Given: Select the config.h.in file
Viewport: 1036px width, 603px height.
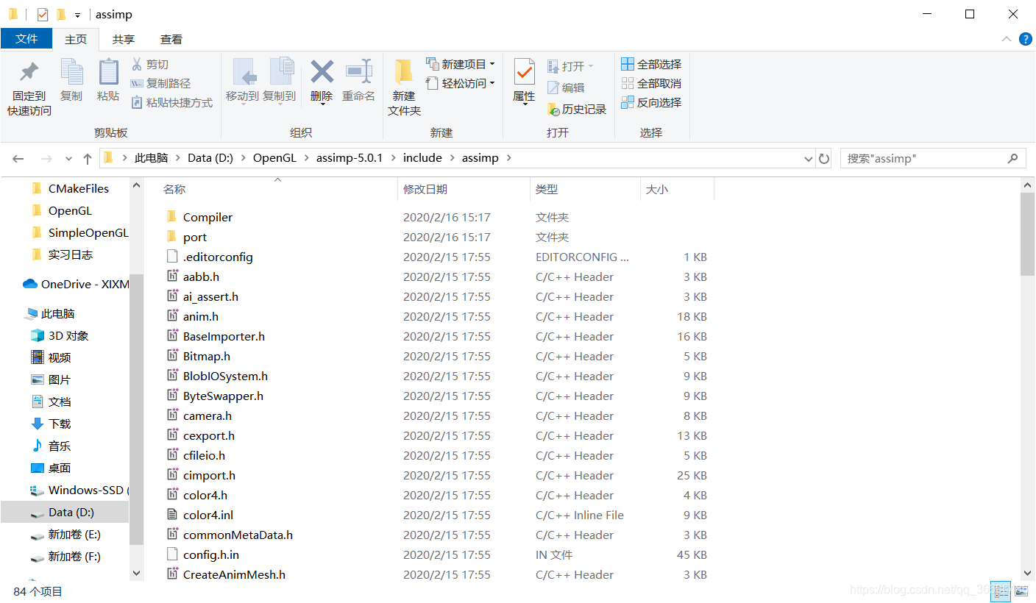Looking at the screenshot, I should point(211,554).
